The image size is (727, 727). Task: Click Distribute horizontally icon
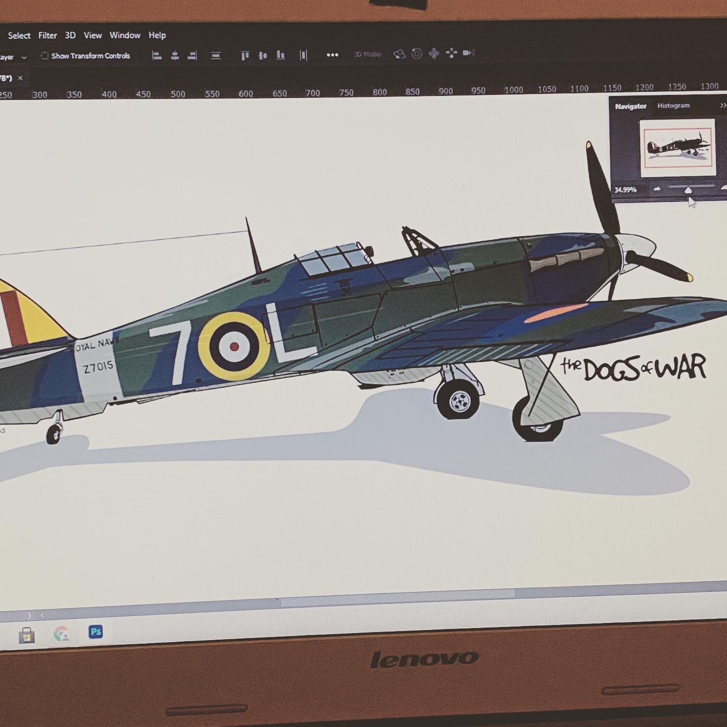click(303, 55)
